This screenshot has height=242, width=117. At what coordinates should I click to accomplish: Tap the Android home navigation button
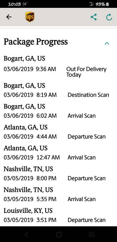tap(59, 234)
